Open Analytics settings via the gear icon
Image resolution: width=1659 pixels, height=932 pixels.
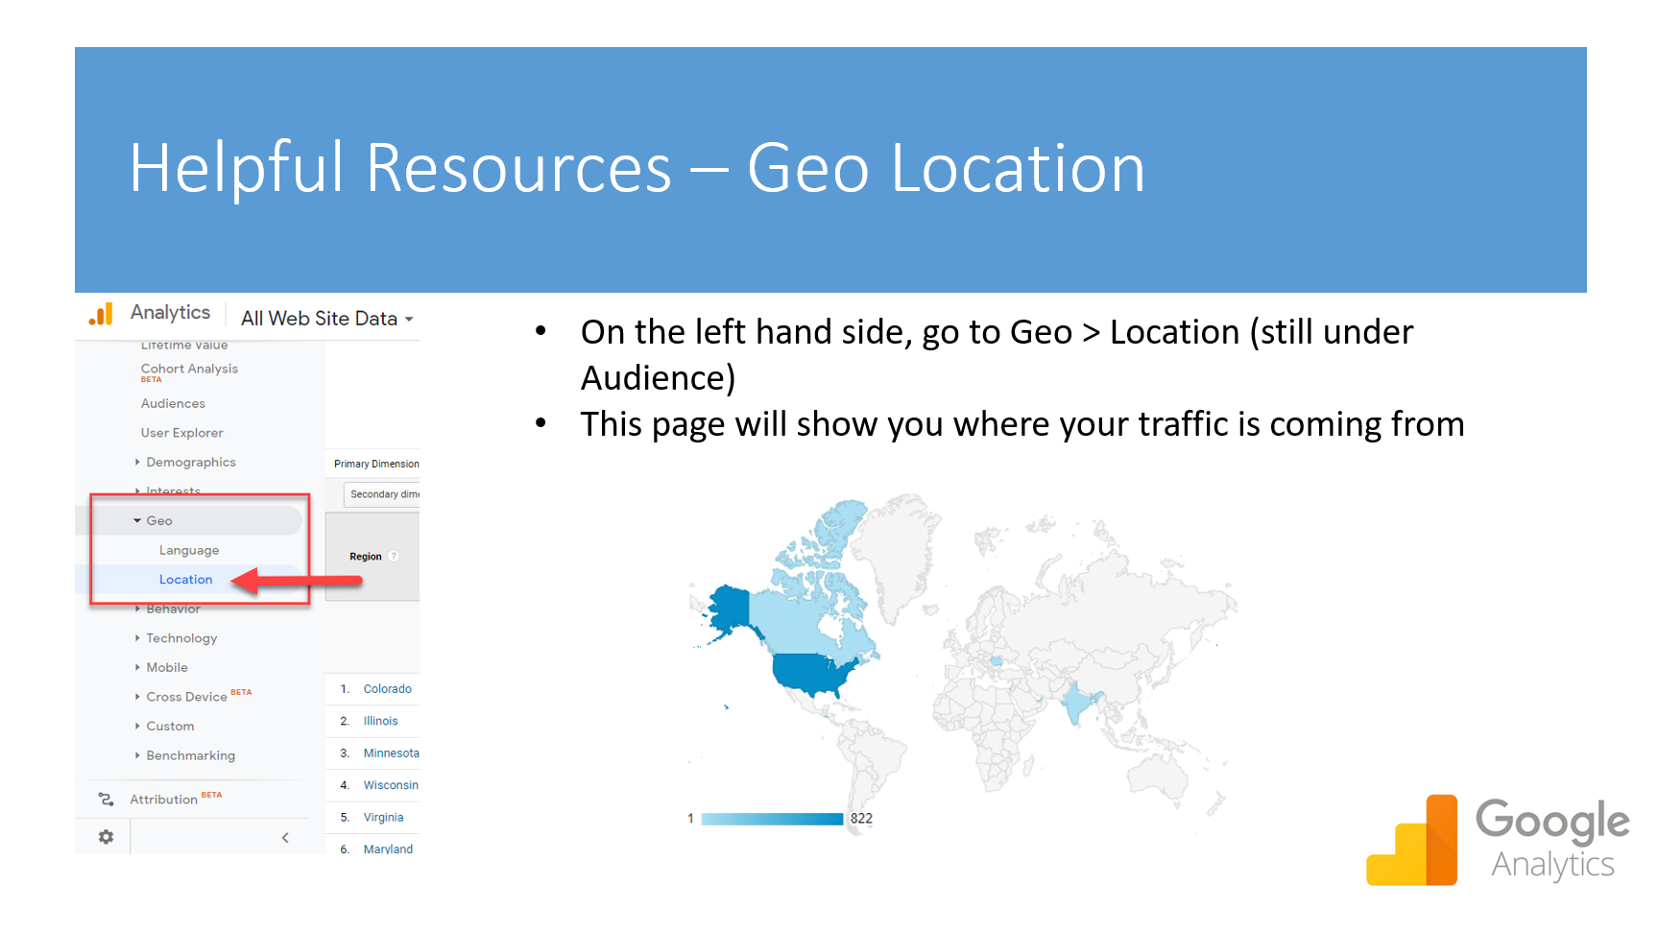(104, 836)
